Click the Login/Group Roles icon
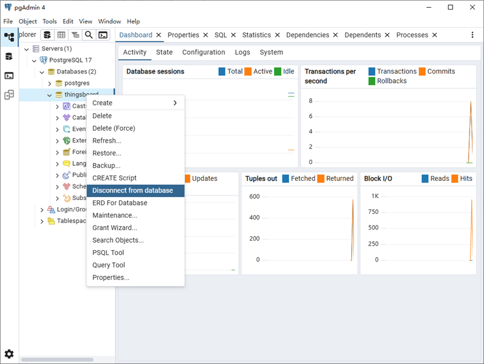 tap(51, 209)
